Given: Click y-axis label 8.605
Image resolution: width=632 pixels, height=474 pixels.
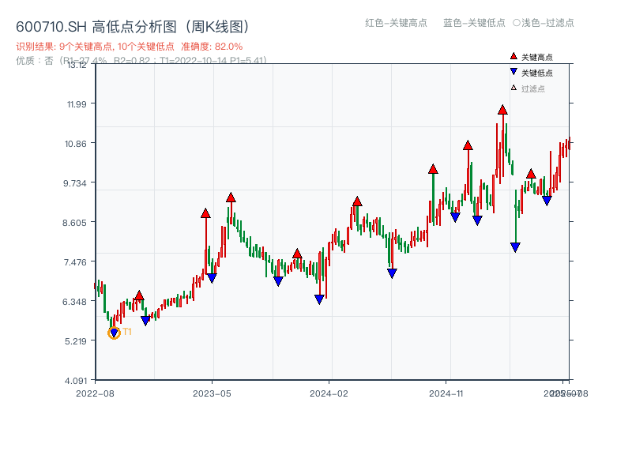Looking at the screenshot, I should [74, 223].
